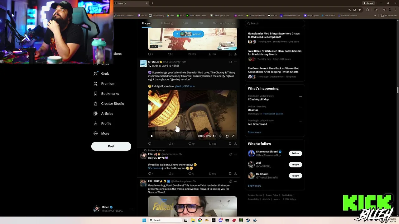Screen dimensions: 399x224
Task: Repost the G FUEL post
Action: pyautogui.click(x=171, y=144)
